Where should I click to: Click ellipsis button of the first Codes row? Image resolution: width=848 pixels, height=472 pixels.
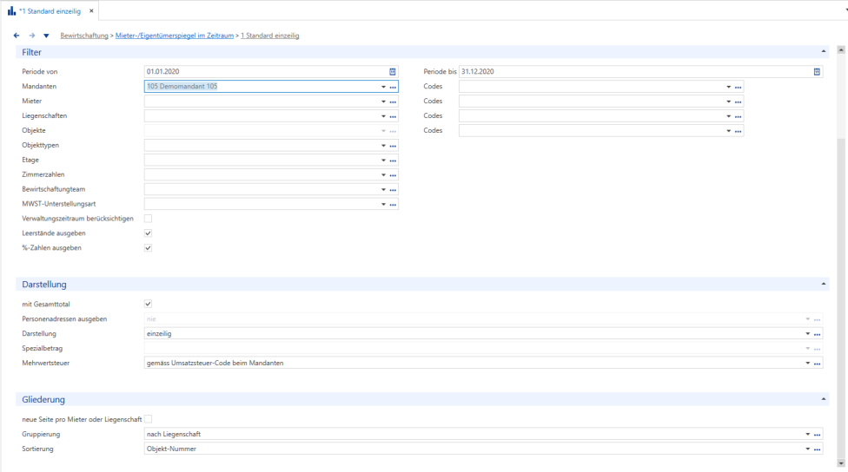pyautogui.click(x=739, y=87)
